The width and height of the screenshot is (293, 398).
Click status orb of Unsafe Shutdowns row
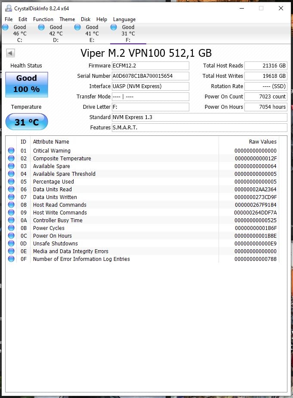[11, 243]
